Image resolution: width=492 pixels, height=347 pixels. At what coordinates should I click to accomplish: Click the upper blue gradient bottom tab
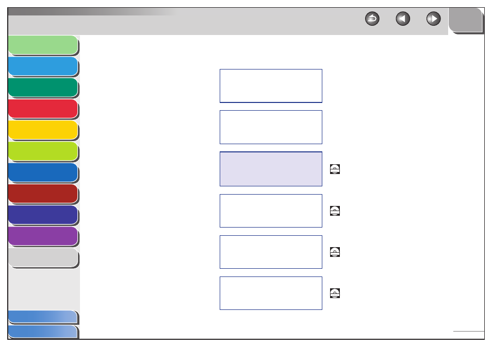point(43,317)
